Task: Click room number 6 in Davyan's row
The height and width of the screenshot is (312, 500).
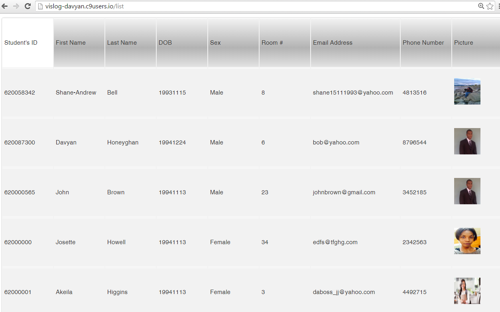Action: tap(263, 142)
